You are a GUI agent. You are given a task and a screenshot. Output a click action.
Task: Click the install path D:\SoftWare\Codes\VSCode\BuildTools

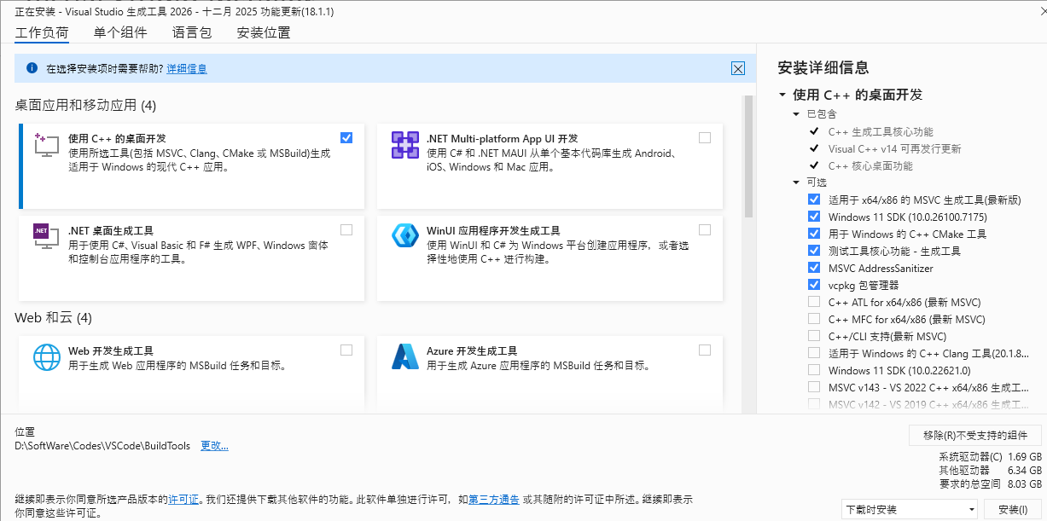pyautogui.click(x=103, y=446)
